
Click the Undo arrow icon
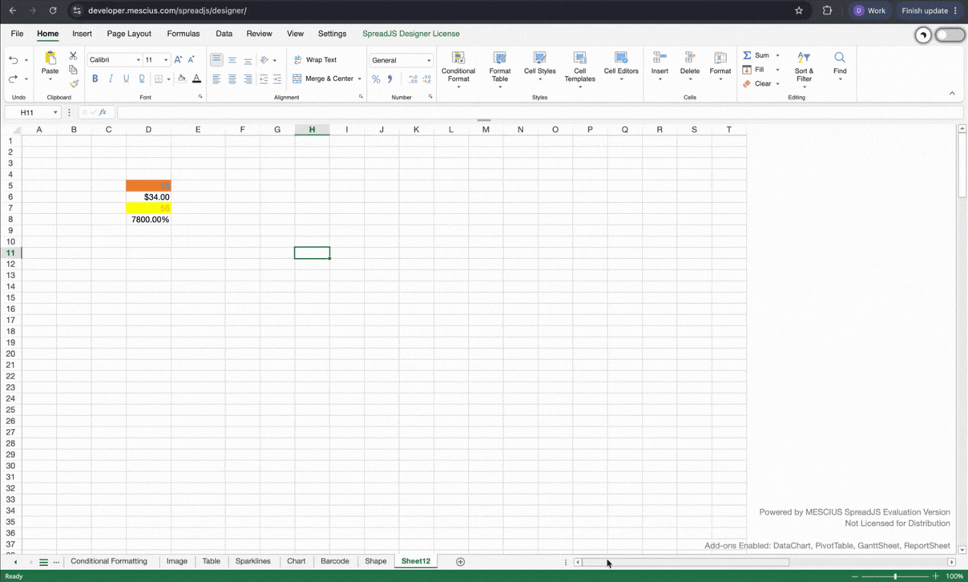pos(13,60)
